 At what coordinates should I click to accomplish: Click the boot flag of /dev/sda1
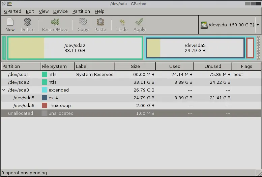tap(238, 74)
